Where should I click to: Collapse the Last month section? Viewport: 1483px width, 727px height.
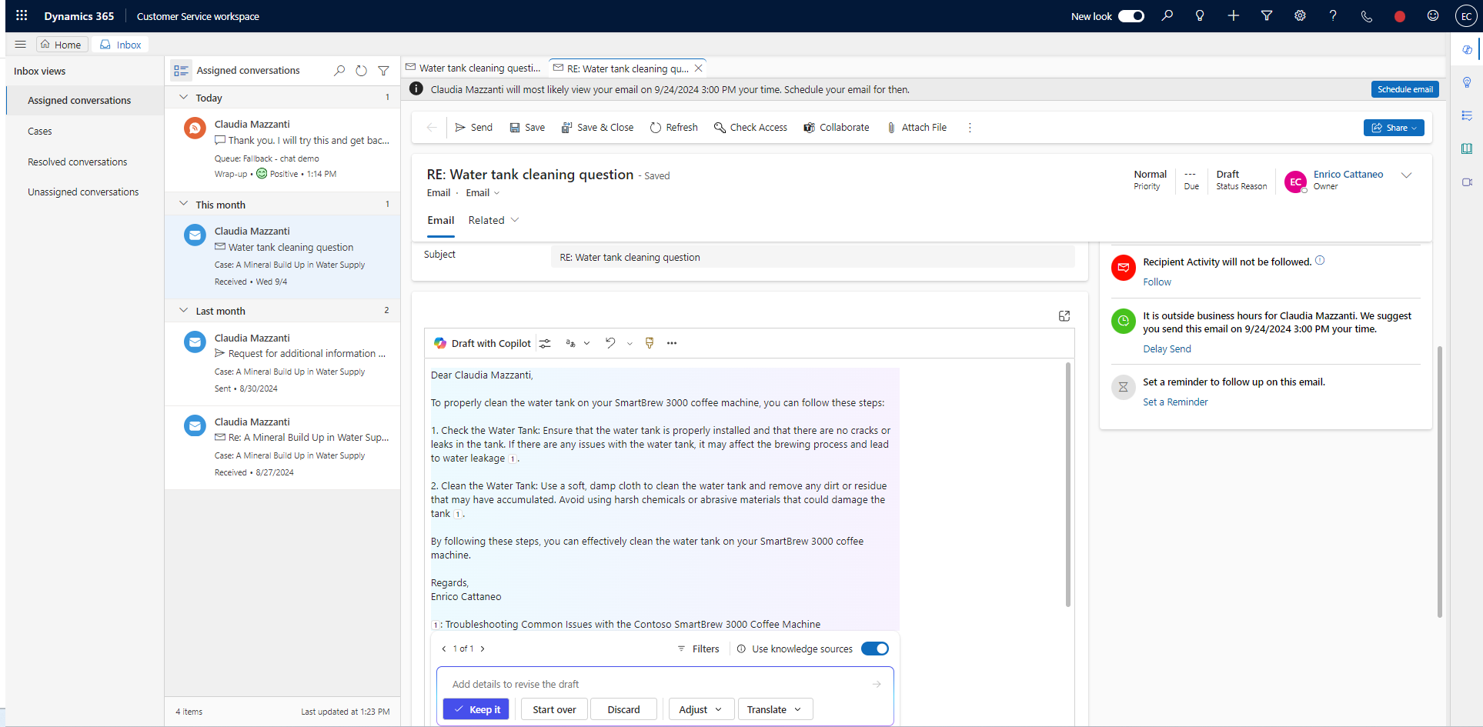183,310
